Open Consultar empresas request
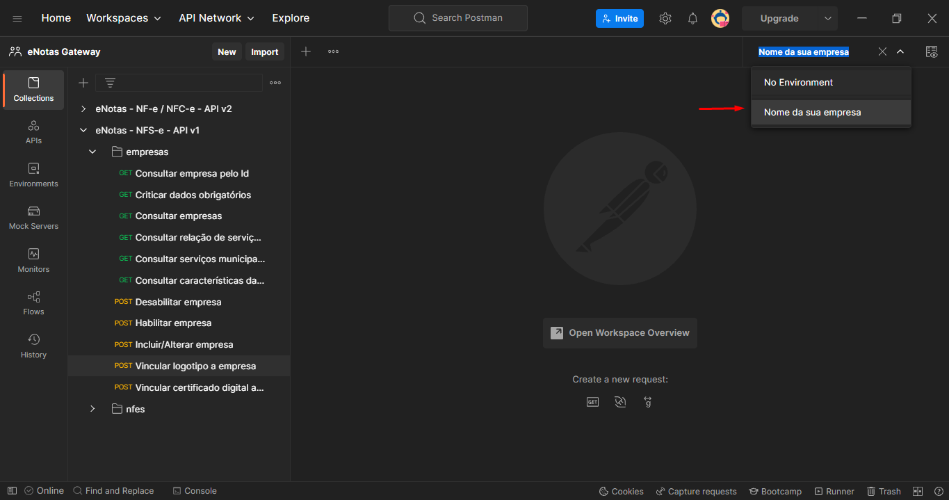949x500 pixels. pyautogui.click(x=179, y=216)
